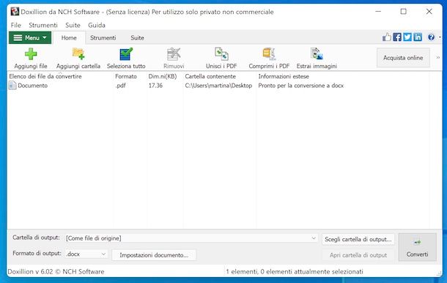This screenshot has height=283, width=447.
Task: Click the Aggiungi cartella folder icon
Action: [78, 54]
